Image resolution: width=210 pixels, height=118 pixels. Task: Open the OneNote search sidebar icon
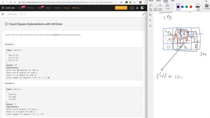pos(150,20)
